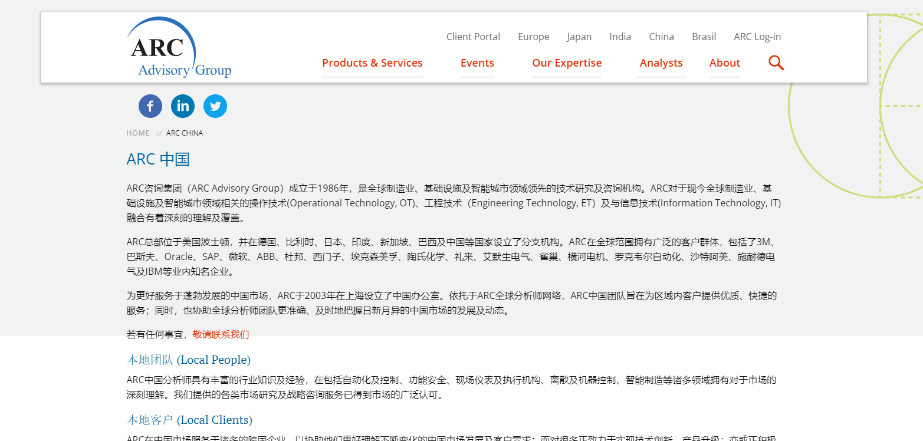The image size is (923, 441).
Task: Select the Brasil region link
Action: click(704, 37)
